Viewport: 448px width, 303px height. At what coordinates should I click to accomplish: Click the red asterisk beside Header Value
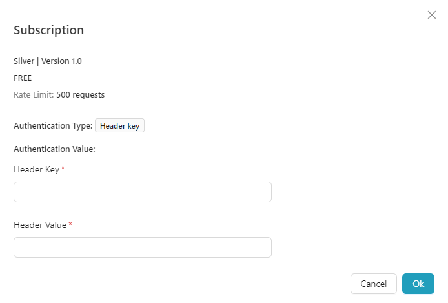(x=70, y=225)
